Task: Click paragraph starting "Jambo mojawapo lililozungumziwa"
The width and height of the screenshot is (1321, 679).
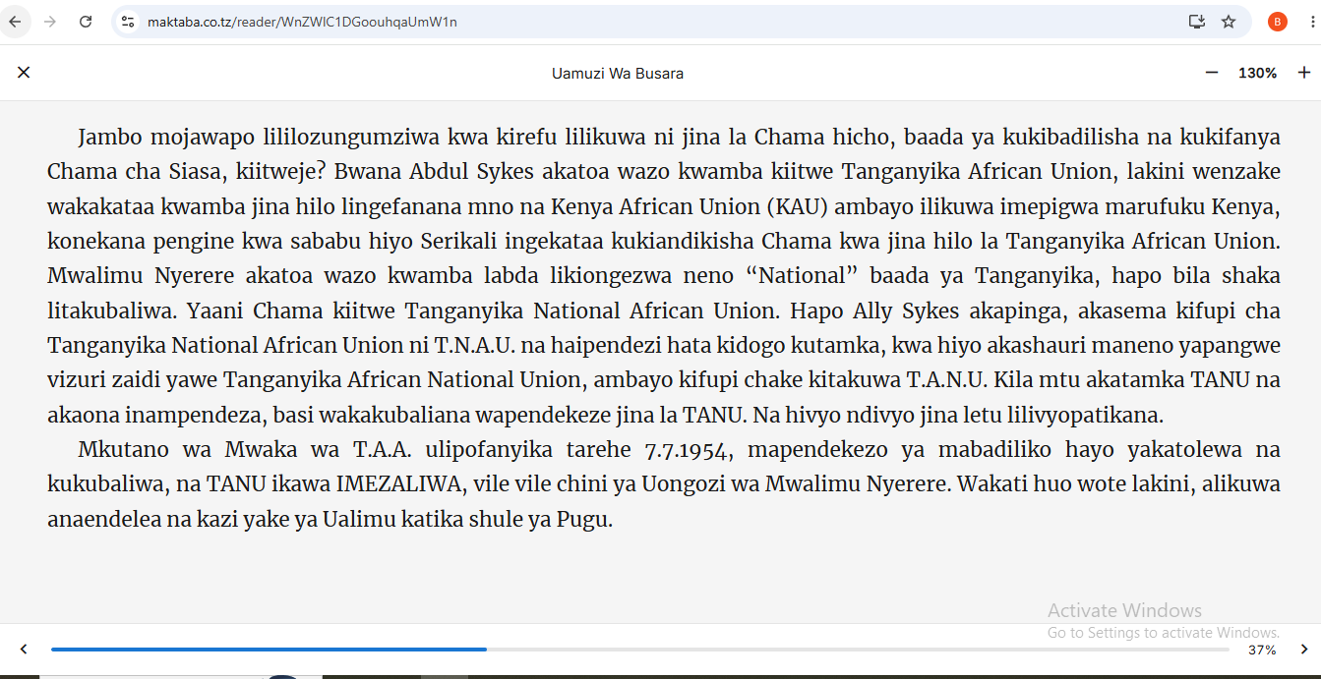Action: coord(664,276)
